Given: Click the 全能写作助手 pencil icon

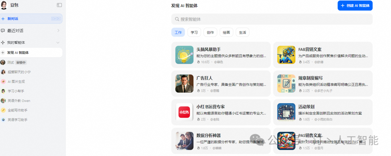Looking at the screenshot, I should pyautogui.click(x=3, y=110).
